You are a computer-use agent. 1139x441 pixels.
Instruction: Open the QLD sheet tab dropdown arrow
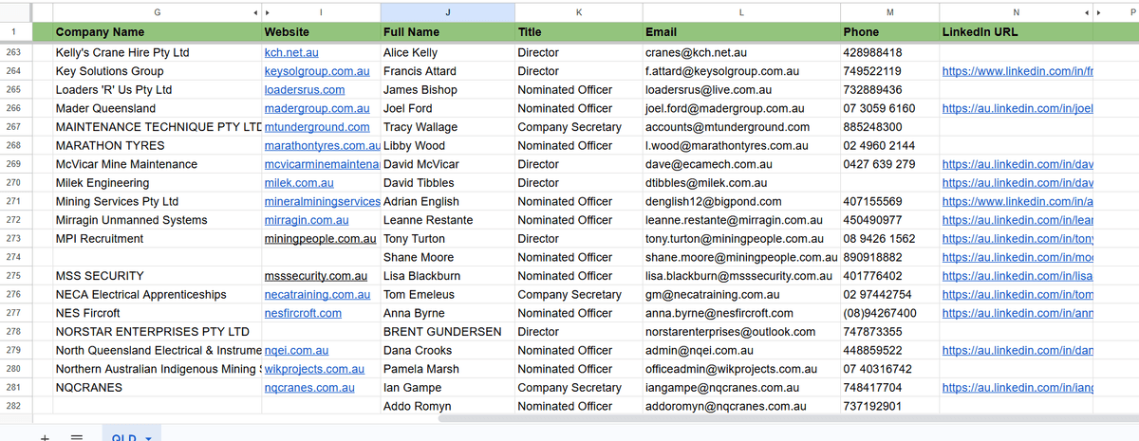pyautogui.click(x=149, y=438)
